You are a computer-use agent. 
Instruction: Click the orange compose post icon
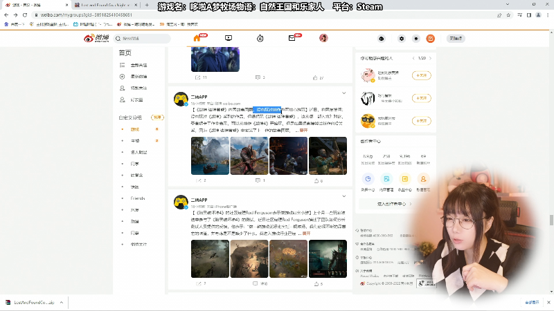(x=430, y=39)
